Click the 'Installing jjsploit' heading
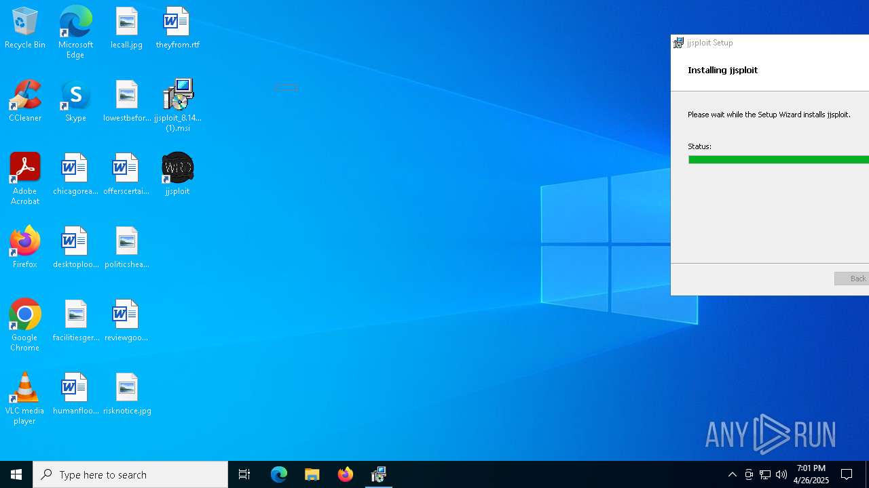 point(722,70)
